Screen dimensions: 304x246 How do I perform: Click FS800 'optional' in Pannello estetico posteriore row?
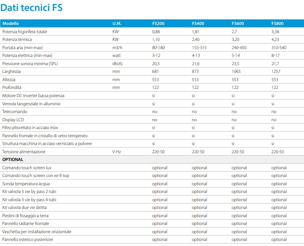279,240
